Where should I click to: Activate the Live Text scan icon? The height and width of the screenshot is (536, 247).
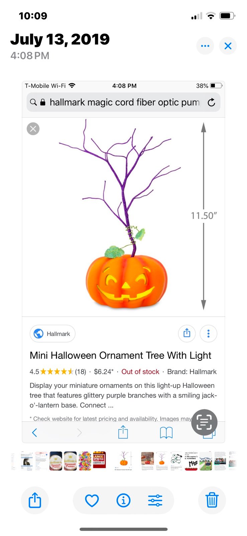(x=204, y=422)
